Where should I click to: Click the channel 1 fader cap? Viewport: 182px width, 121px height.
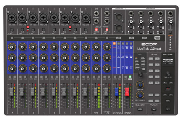pos(11,92)
